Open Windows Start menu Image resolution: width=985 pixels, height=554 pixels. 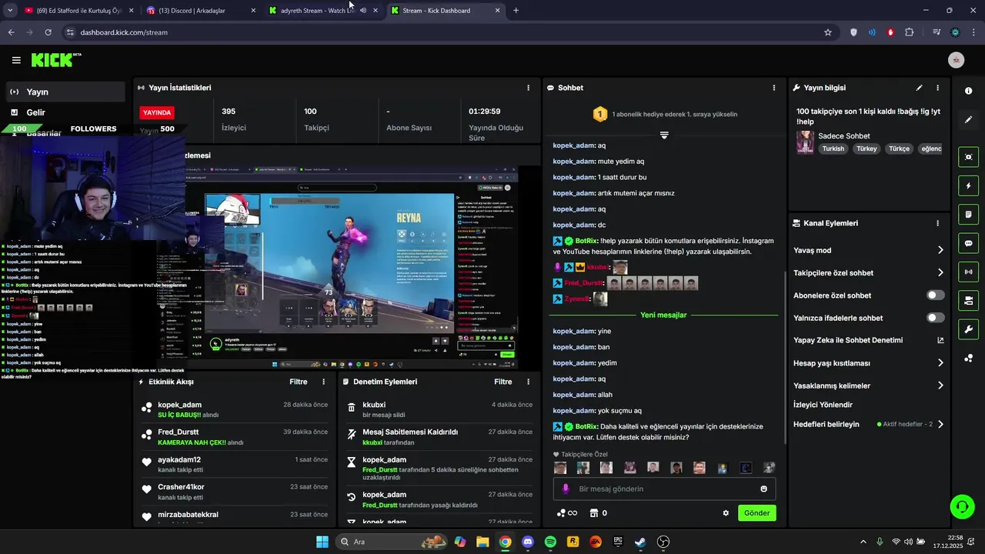(x=322, y=542)
